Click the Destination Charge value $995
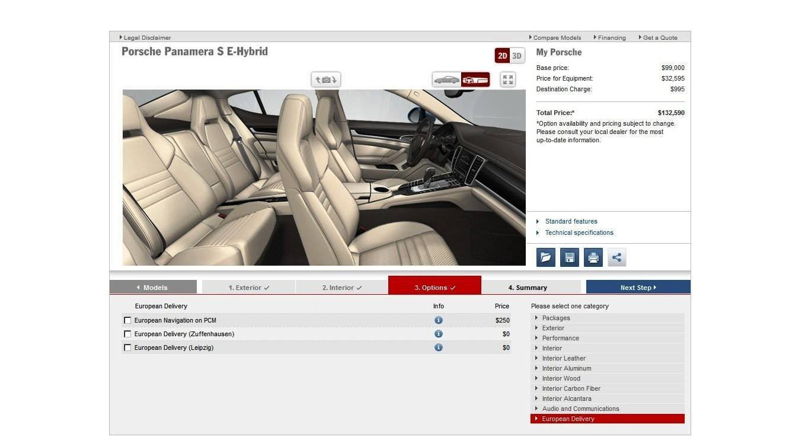 pos(678,89)
